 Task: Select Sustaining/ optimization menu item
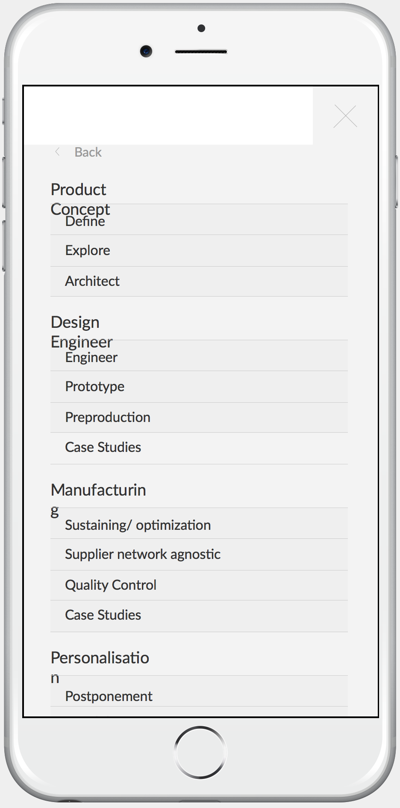point(138,525)
